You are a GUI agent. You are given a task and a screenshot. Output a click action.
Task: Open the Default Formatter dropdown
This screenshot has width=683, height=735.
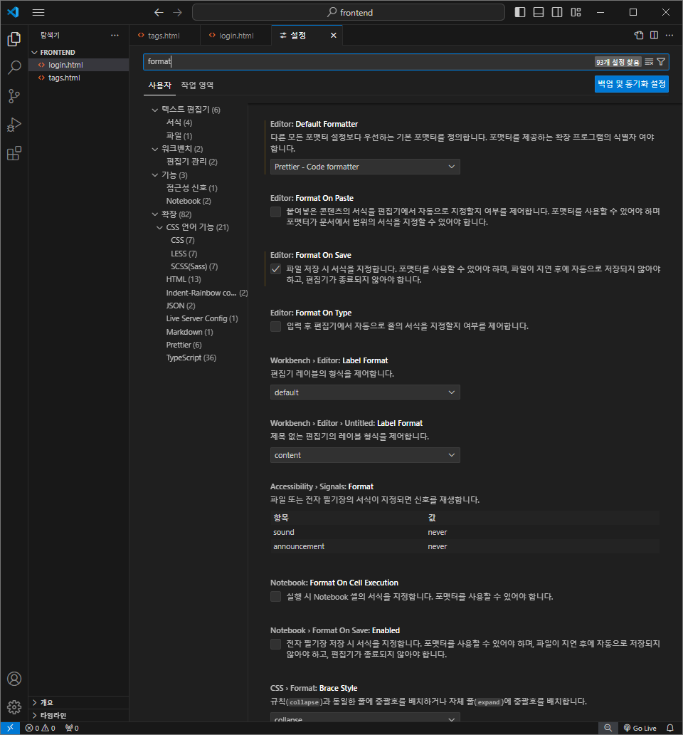tap(365, 167)
